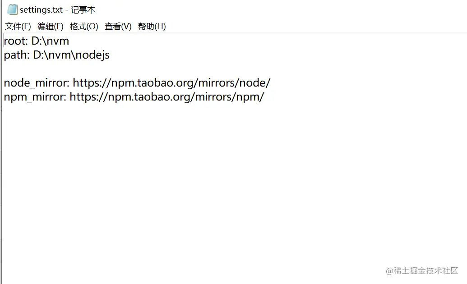Click after trailing slash of mirrors/npm/
467x284 pixels.
(x=265, y=97)
